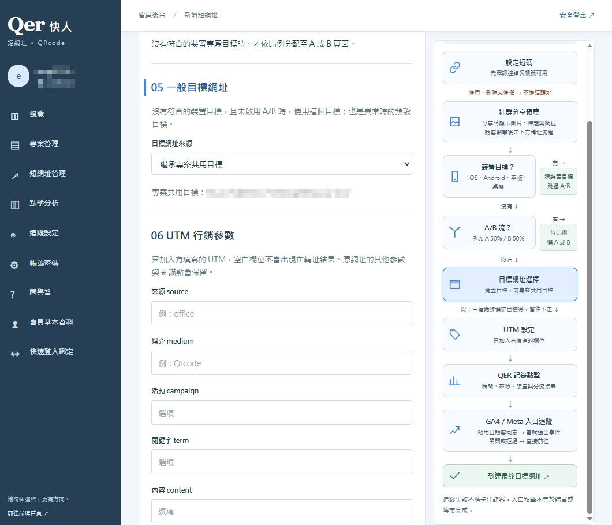Click the 問與答 question mark icon
Viewport: 612px width, 525px height.
click(x=13, y=294)
